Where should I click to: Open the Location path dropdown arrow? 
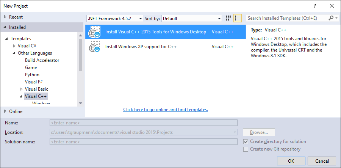point(235,132)
